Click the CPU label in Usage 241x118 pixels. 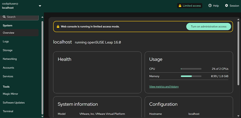click(152, 69)
